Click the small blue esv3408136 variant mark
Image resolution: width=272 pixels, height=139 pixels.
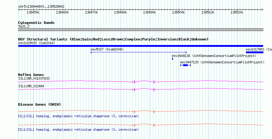172,59
